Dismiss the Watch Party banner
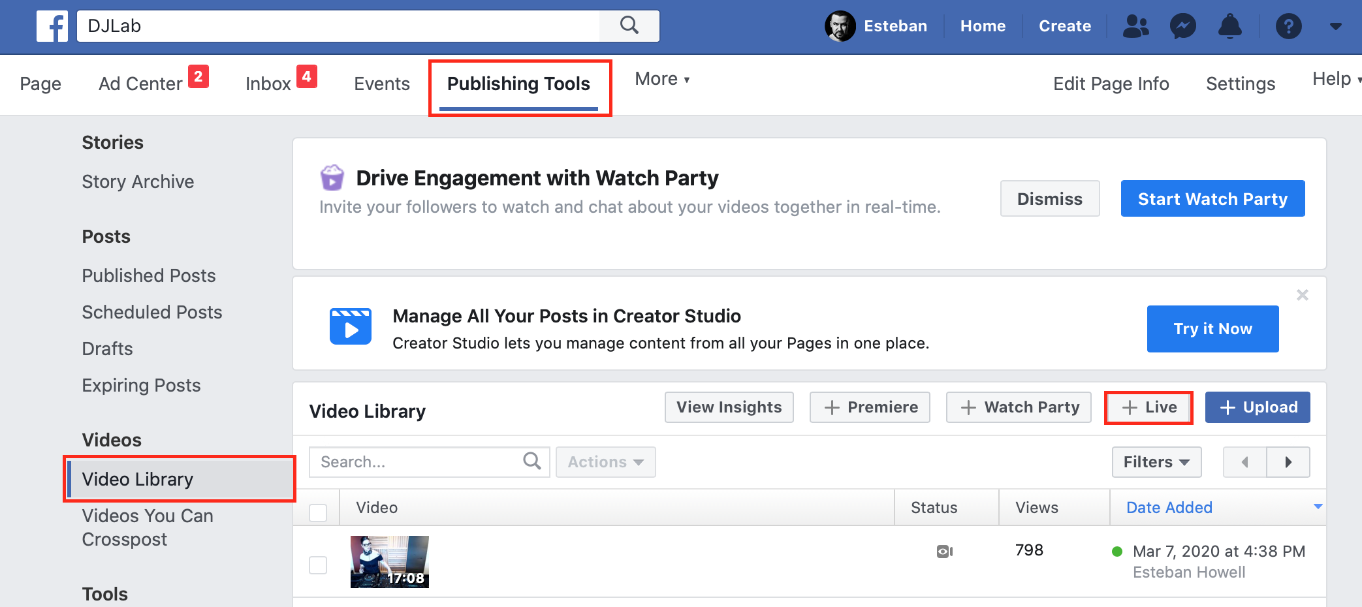 pos(1050,198)
